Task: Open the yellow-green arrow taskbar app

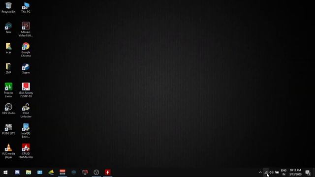Action: 51,172
